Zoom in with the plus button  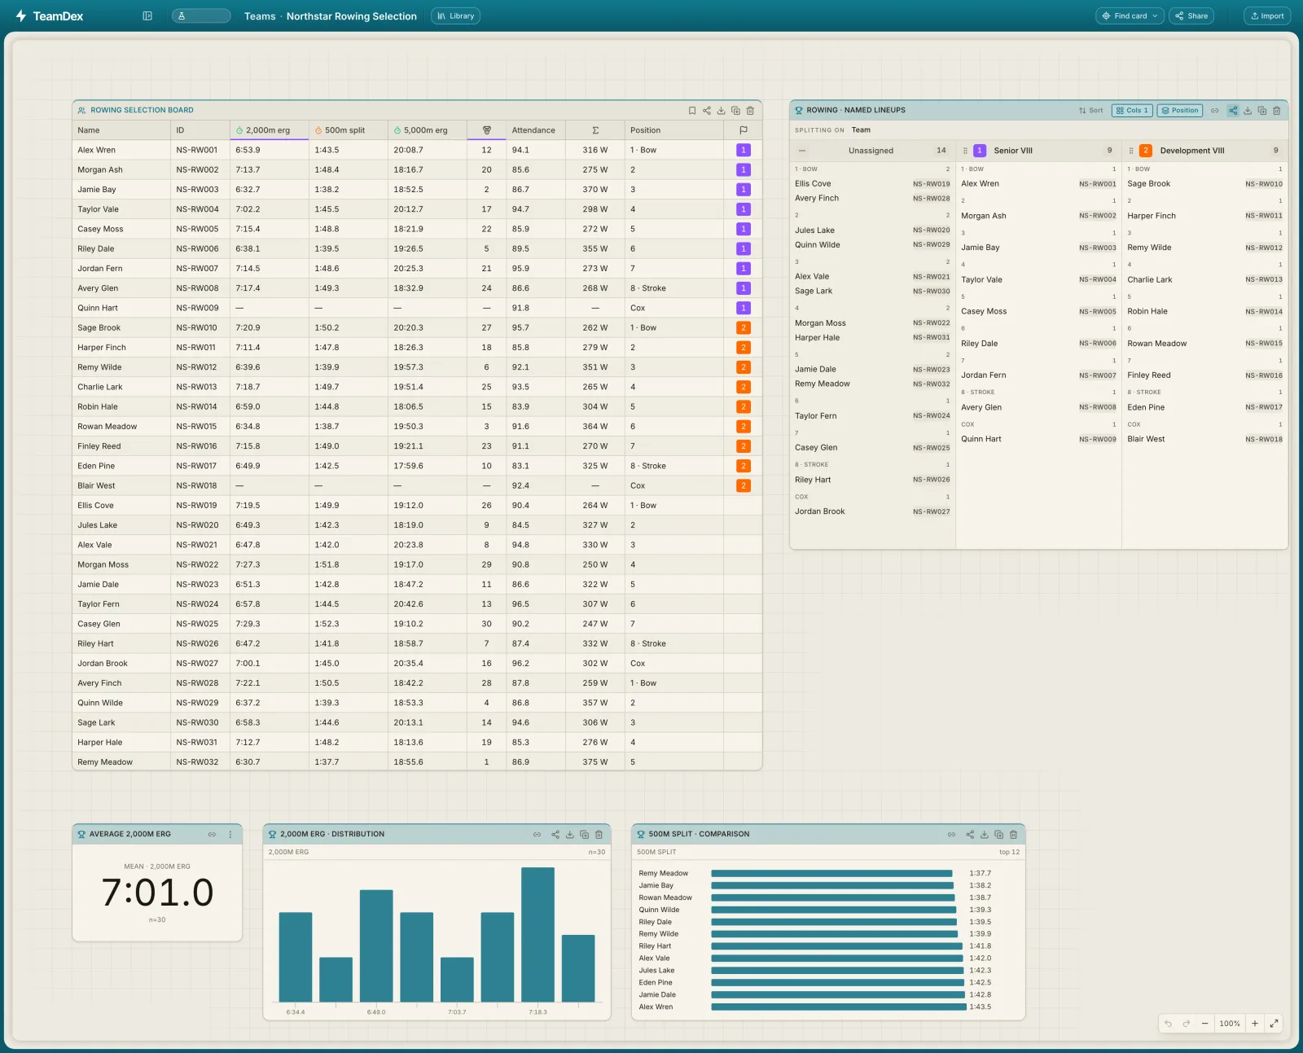tap(1255, 1024)
